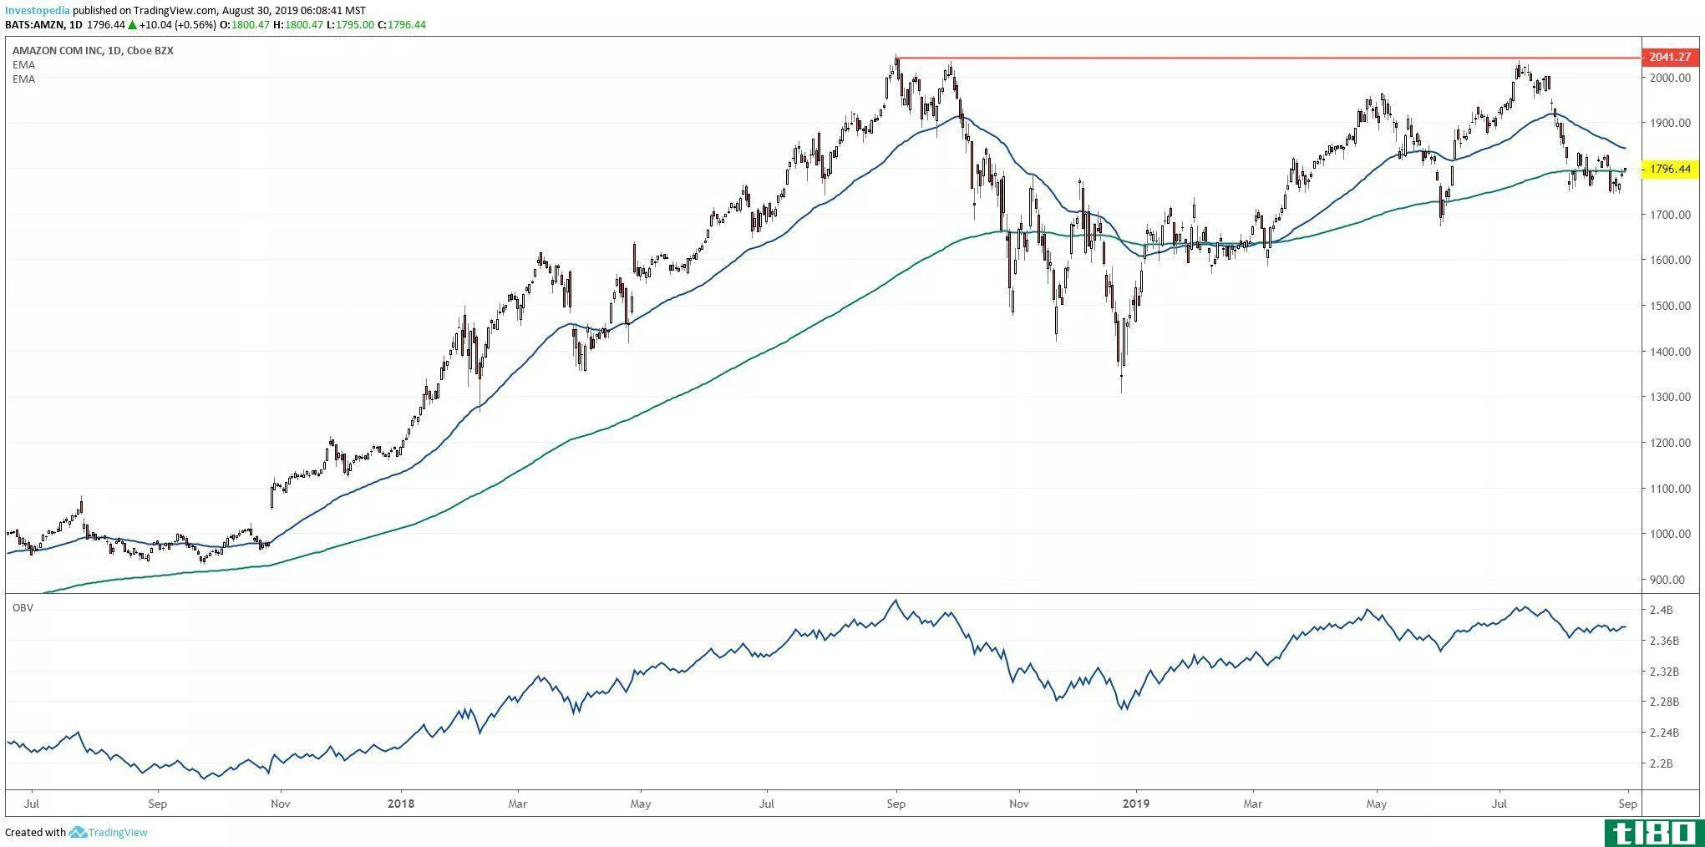Click the red 2041.27 price label
Image resolution: width=1705 pixels, height=847 pixels.
tap(1671, 58)
